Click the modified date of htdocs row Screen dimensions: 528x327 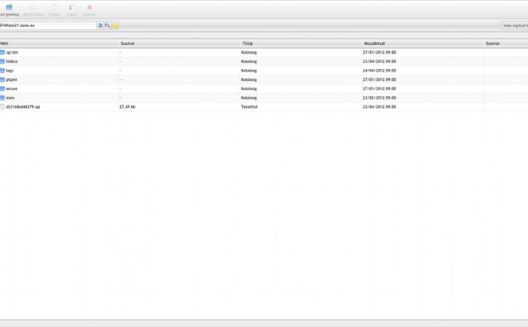pos(379,61)
